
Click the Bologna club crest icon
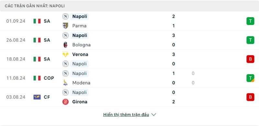tap(65, 45)
